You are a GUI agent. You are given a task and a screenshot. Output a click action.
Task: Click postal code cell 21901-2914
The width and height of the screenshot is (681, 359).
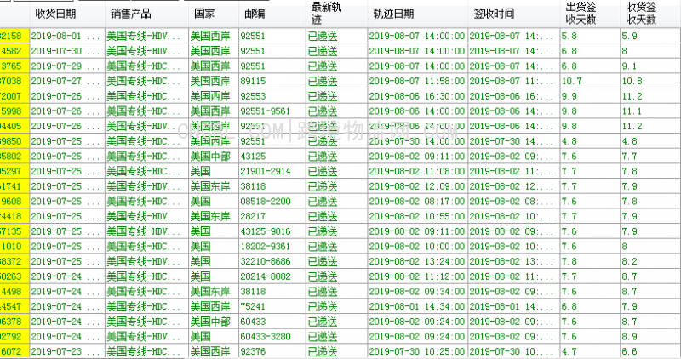(272, 171)
